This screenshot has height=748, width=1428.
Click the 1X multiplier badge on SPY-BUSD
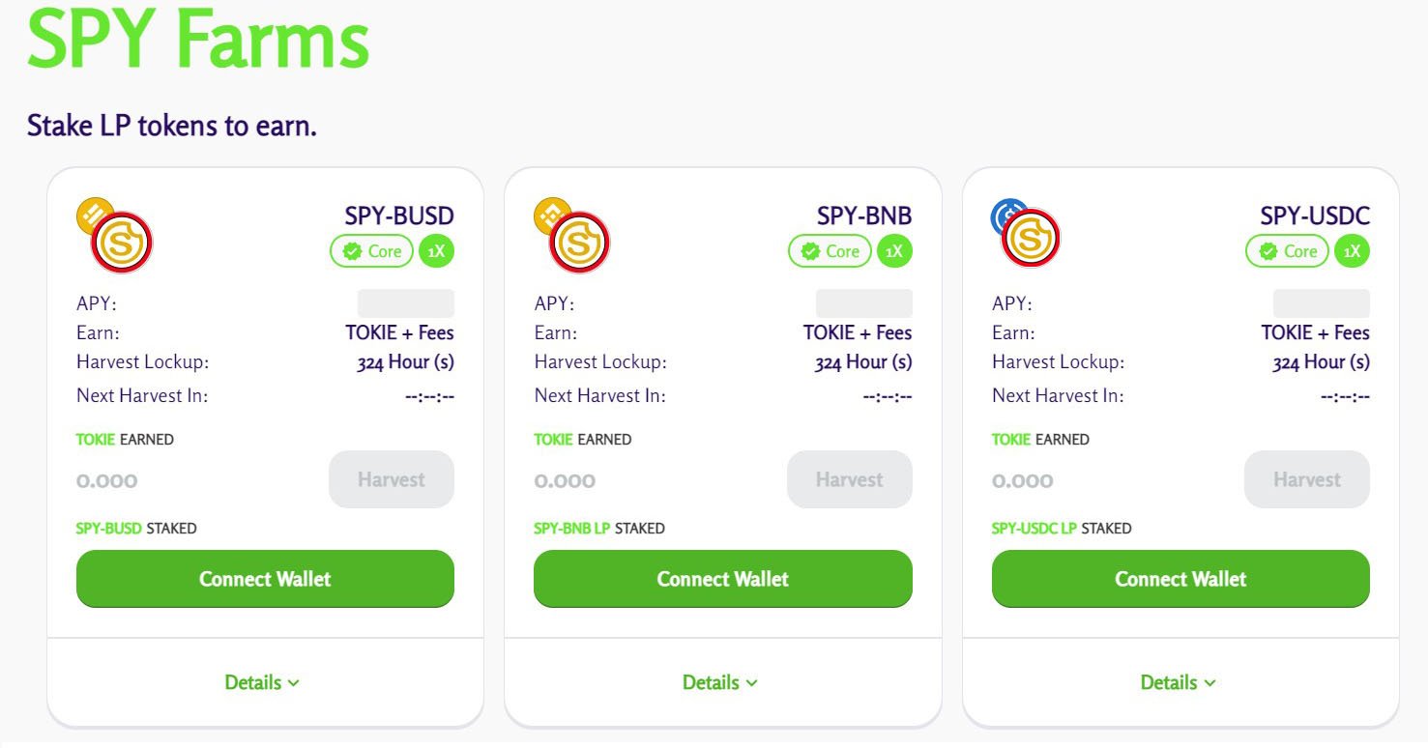[436, 251]
